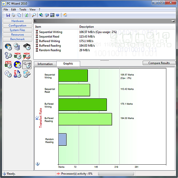Open the System Files section

click(18, 30)
